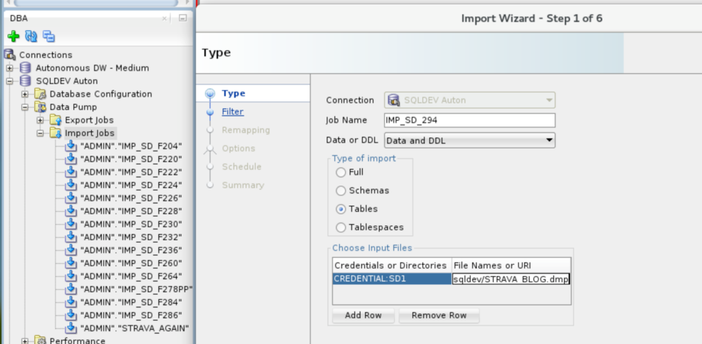The image size is (702, 344).
Task: Click the green plus add connection icon
Action: pyautogui.click(x=14, y=36)
